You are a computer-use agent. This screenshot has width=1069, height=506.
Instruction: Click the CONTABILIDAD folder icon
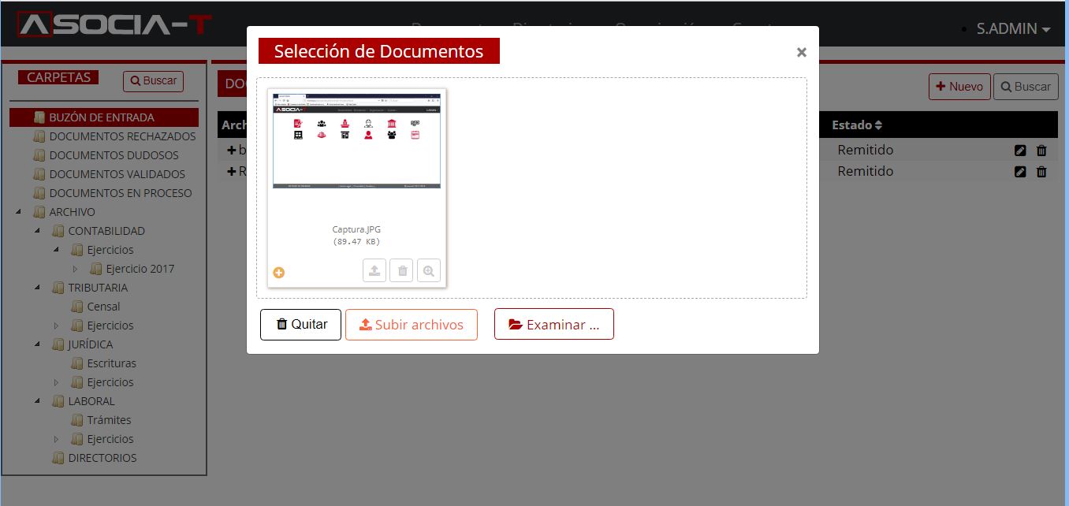click(58, 231)
